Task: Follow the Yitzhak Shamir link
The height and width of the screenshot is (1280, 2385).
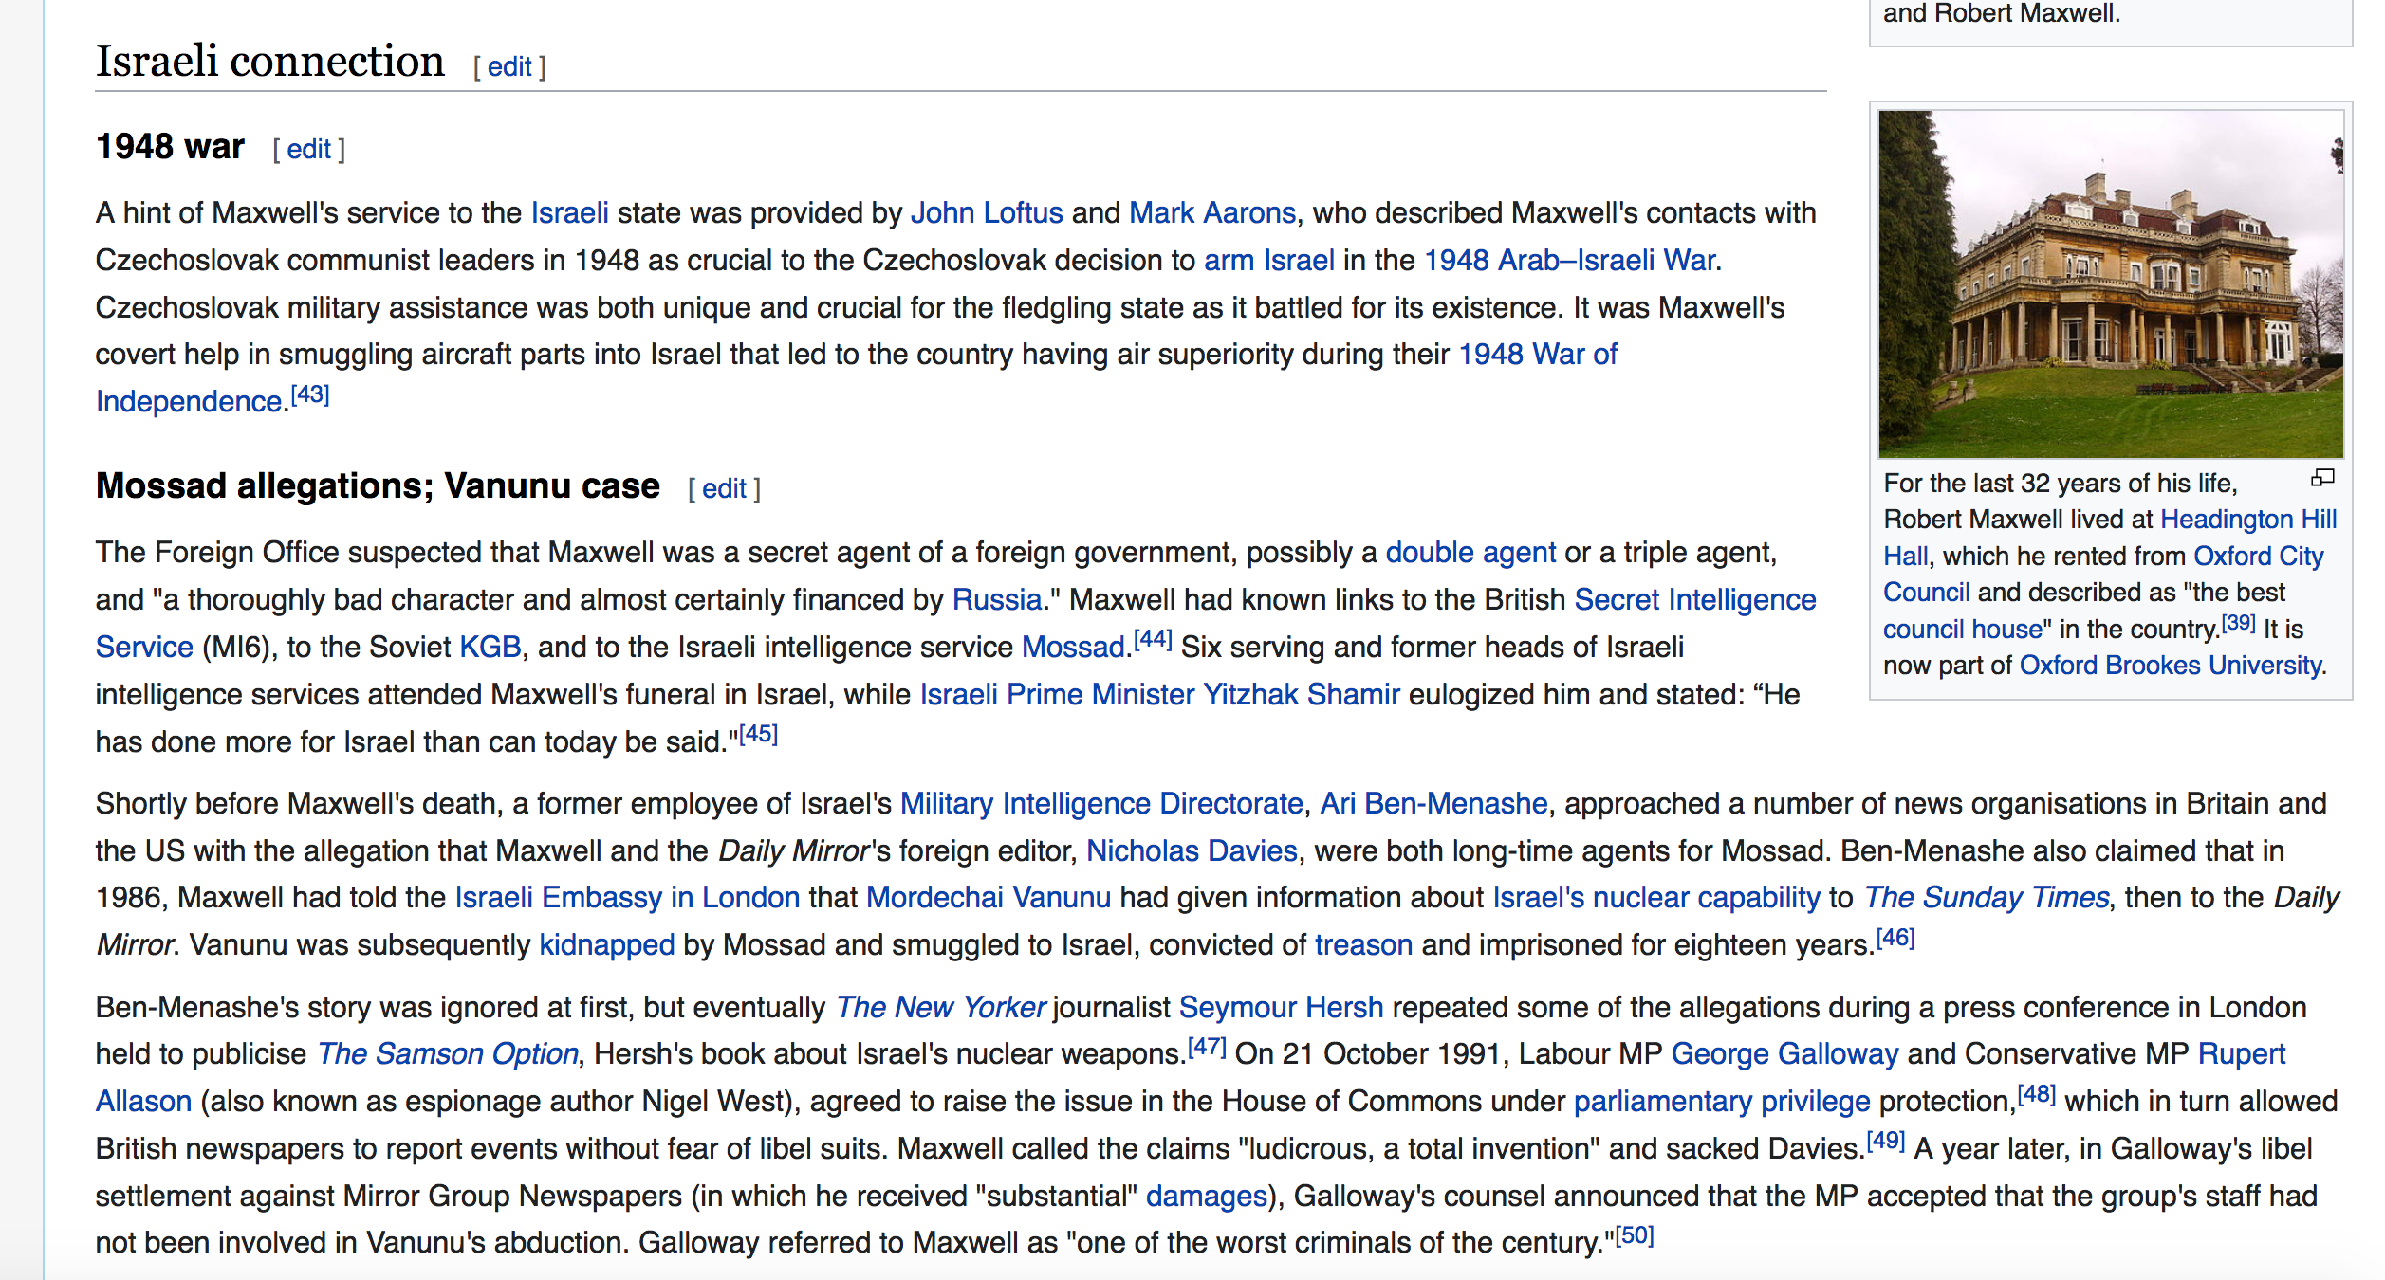Action: [x=1302, y=695]
